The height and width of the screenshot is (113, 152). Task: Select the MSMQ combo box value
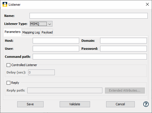pyautogui.click(x=38, y=24)
